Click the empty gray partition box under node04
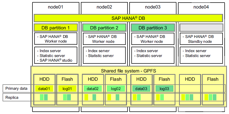This screenshot has height=114, width=229. tap(201, 28)
